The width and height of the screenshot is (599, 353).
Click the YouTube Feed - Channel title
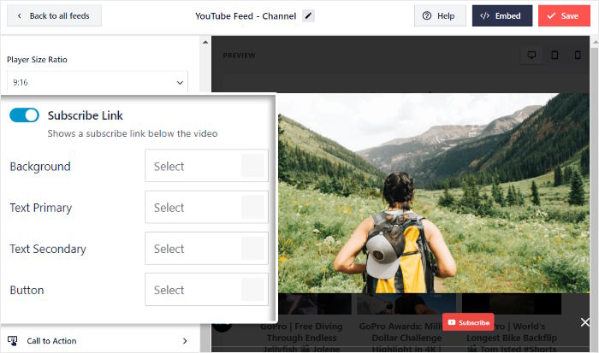click(x=246, y=16)
